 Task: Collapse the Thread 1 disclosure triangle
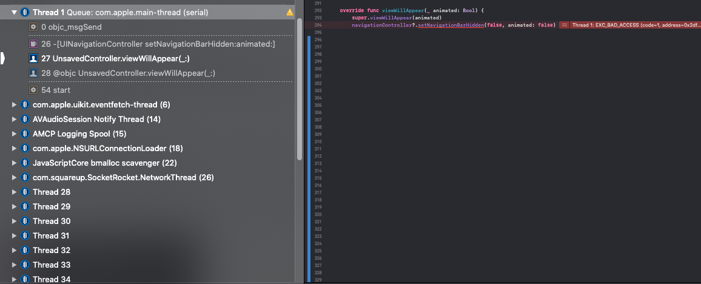14,12
